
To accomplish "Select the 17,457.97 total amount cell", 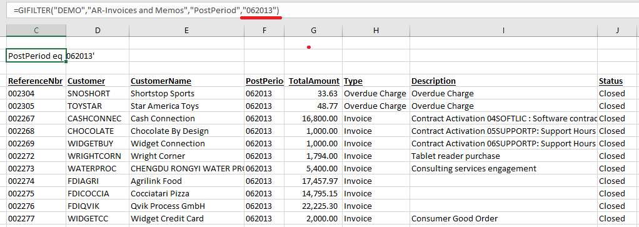I will [313, 181].
